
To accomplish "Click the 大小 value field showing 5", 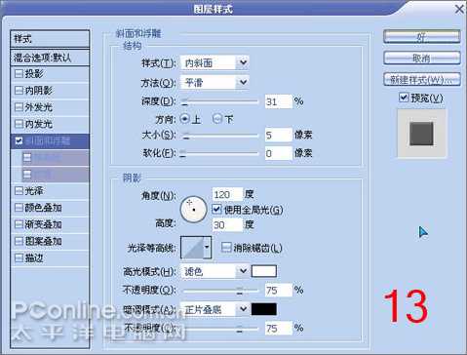I will tap(279, 135).
